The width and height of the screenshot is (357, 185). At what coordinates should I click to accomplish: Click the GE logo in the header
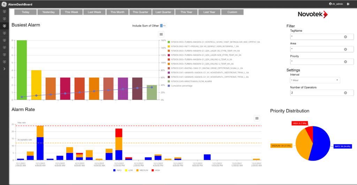coord(4,4)
